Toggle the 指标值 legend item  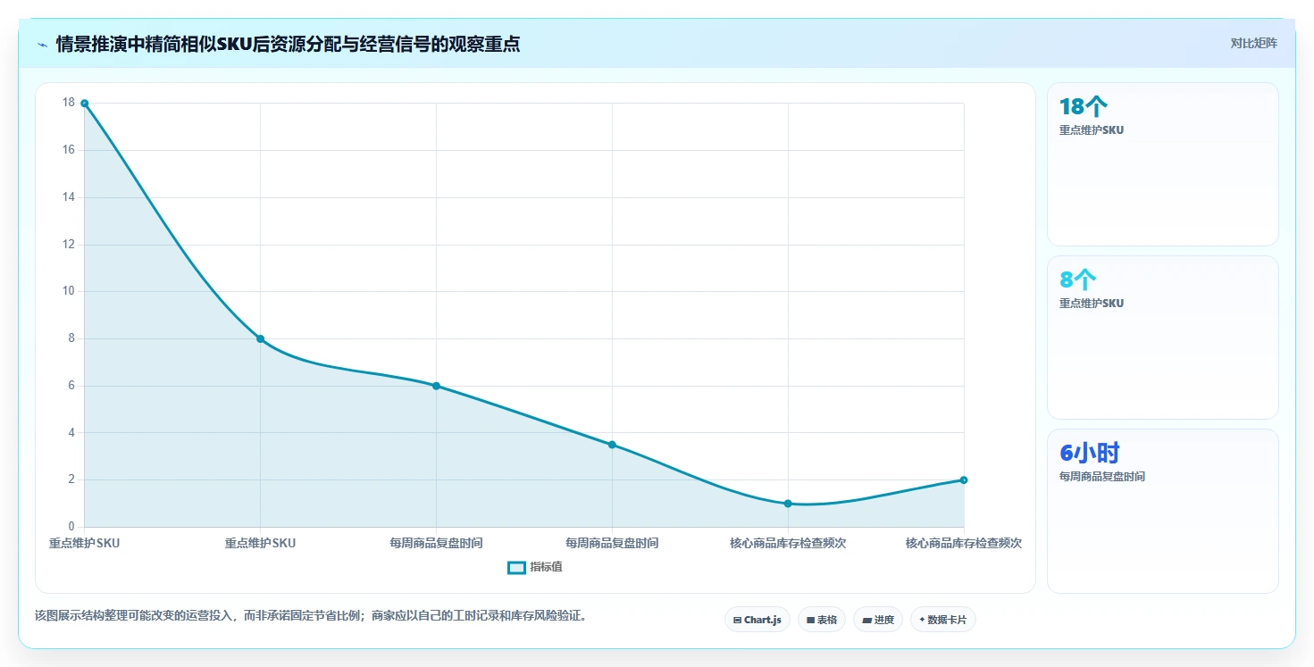535,567
